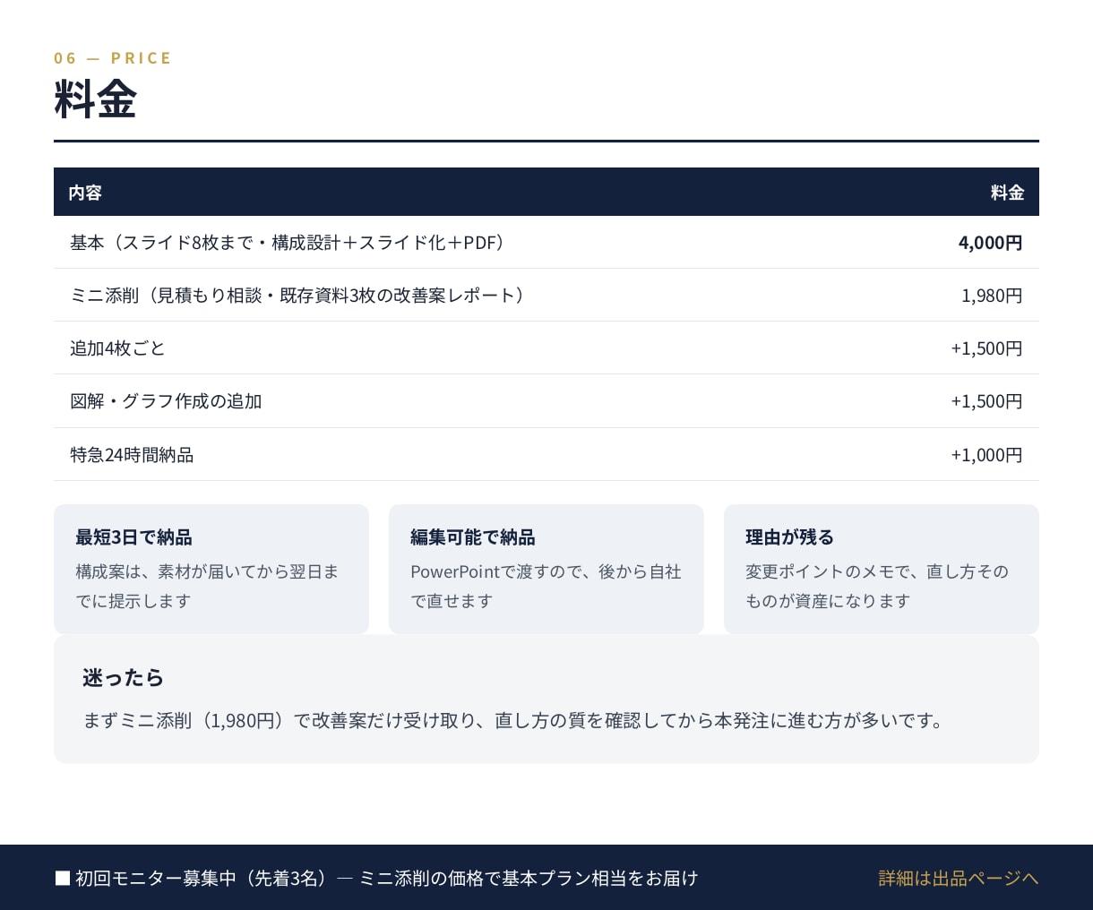
Task: Select the 'まずミニ添削（1,980円）で' sentence
Action: coord(514,720)
